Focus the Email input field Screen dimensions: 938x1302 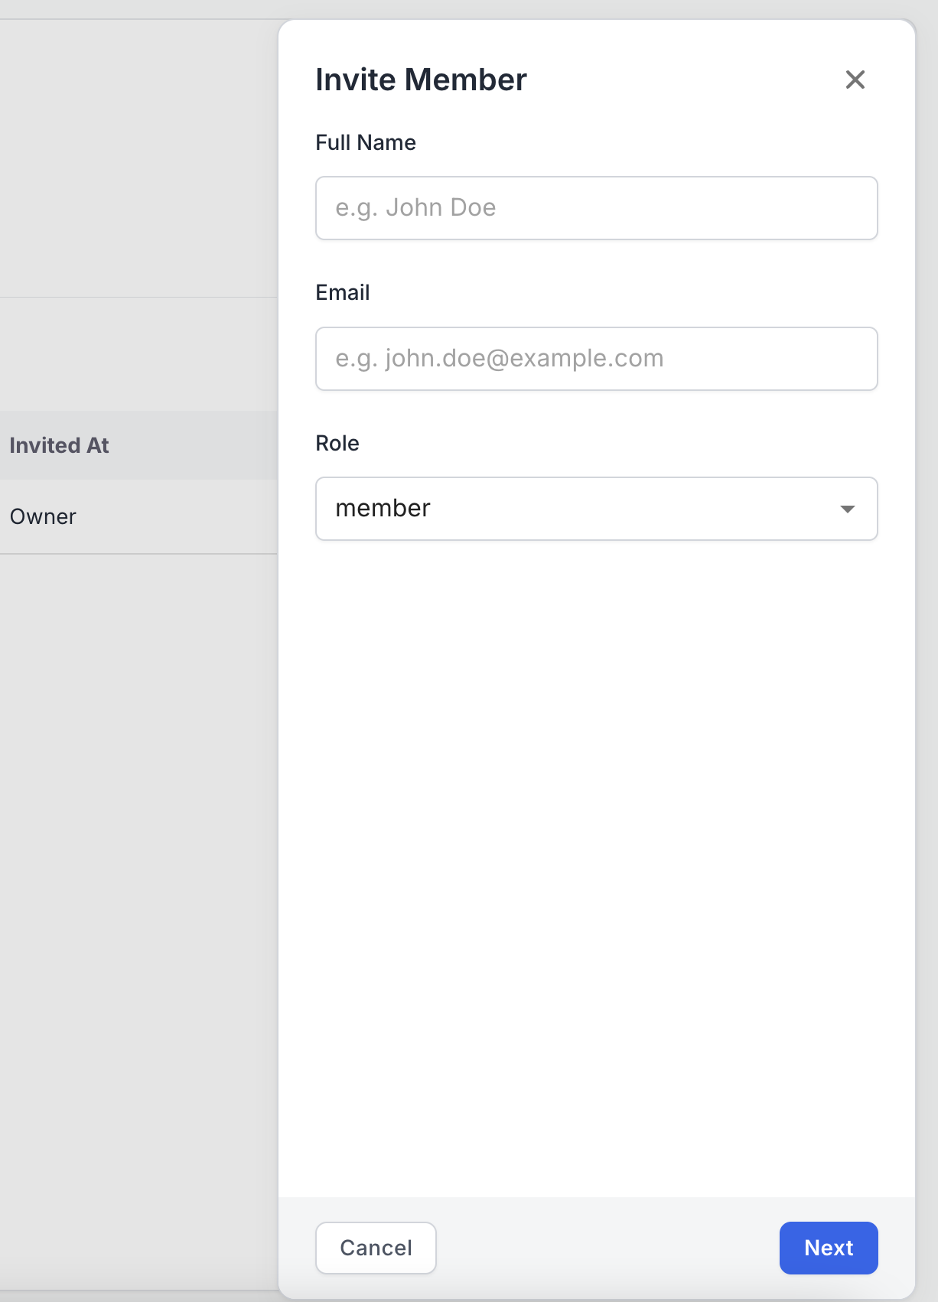(596, 359)
